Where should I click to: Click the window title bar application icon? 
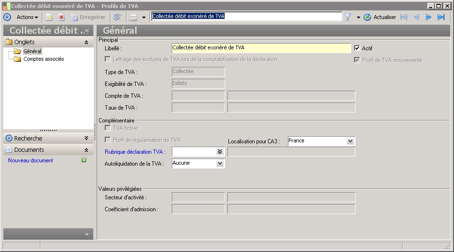6,6
